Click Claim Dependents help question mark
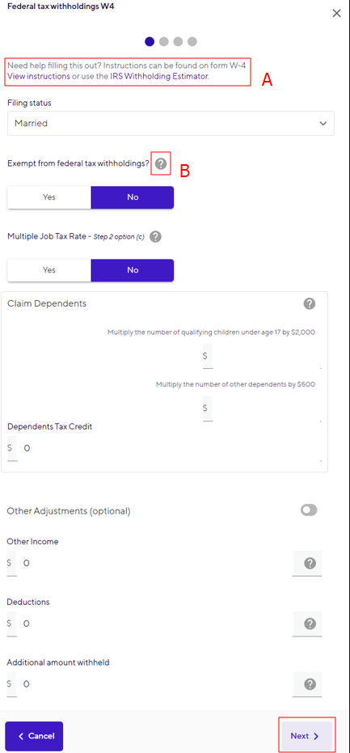The width and height of the screenshot is (350, 753). pos(310,303)
